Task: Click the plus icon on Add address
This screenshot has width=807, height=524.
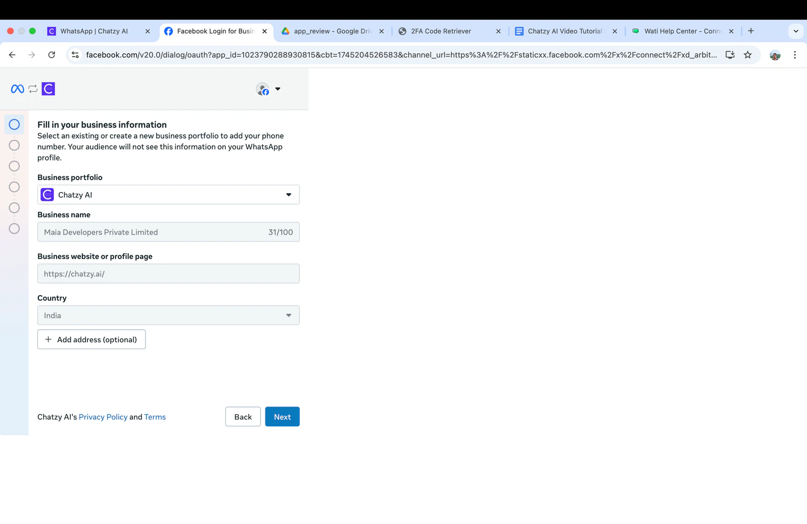Action: (48, 340)
